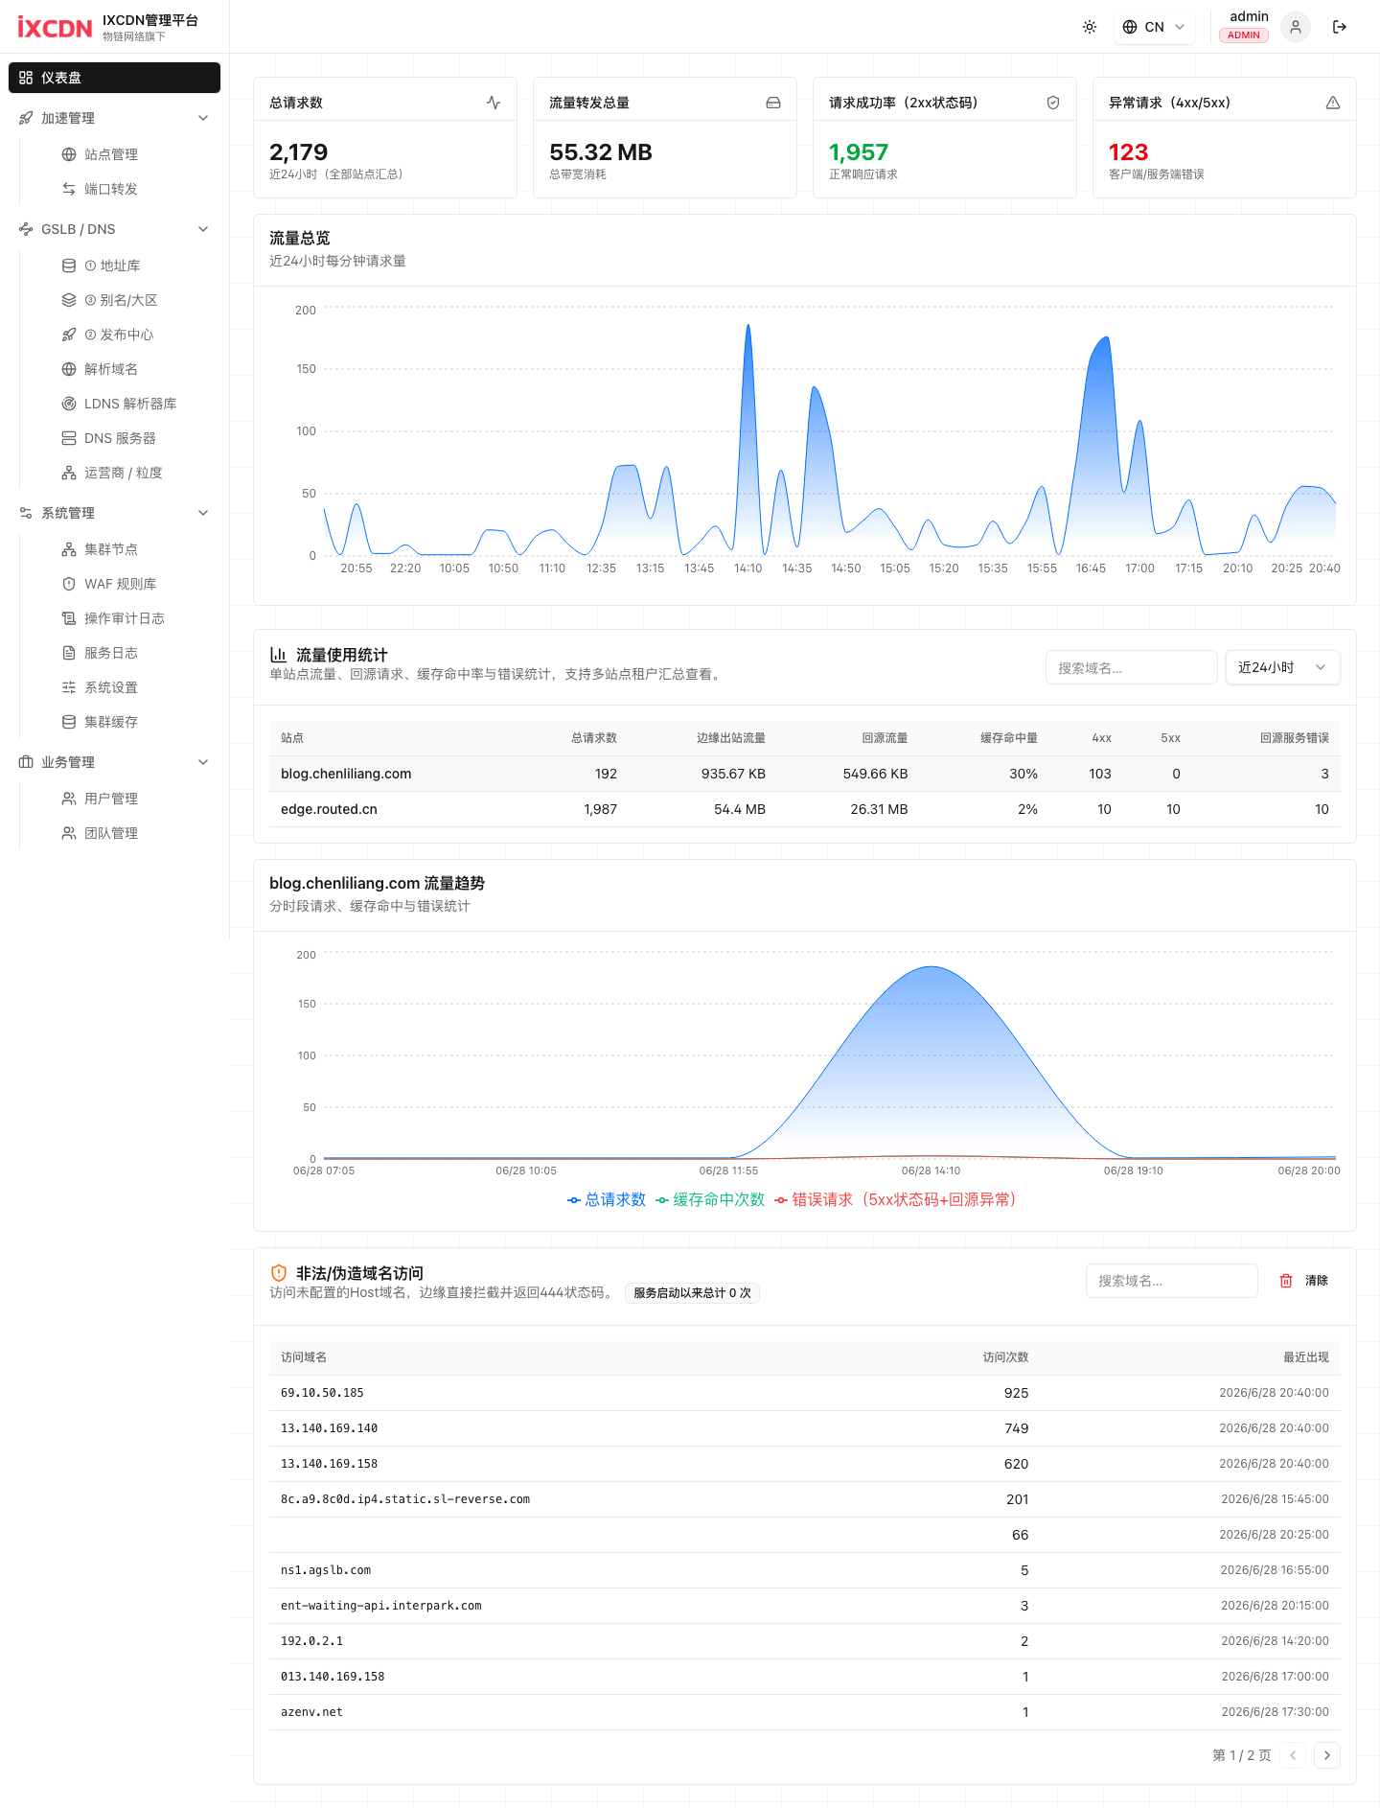
Task: Toggle the light/dark theme sun icon
Action: (x=1090, y=27)
